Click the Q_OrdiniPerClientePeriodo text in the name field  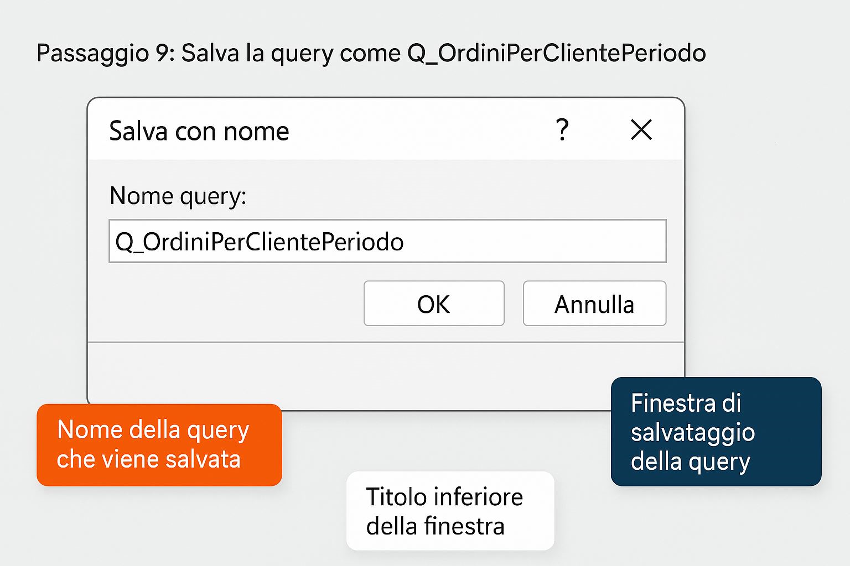pos(259,242)
